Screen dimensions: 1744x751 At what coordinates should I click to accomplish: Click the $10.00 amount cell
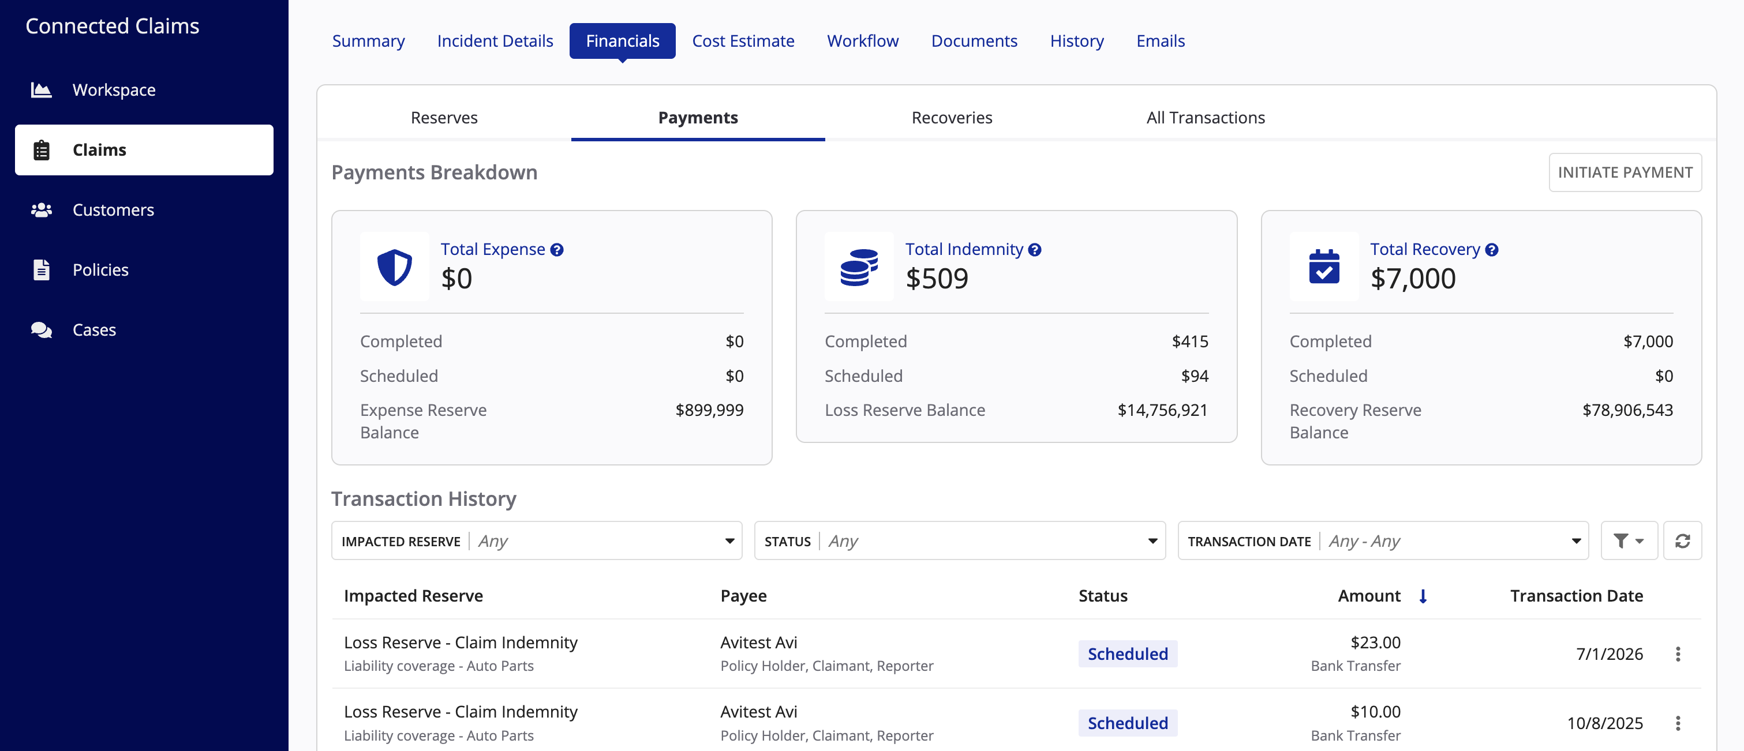[x=1375, y=712]
